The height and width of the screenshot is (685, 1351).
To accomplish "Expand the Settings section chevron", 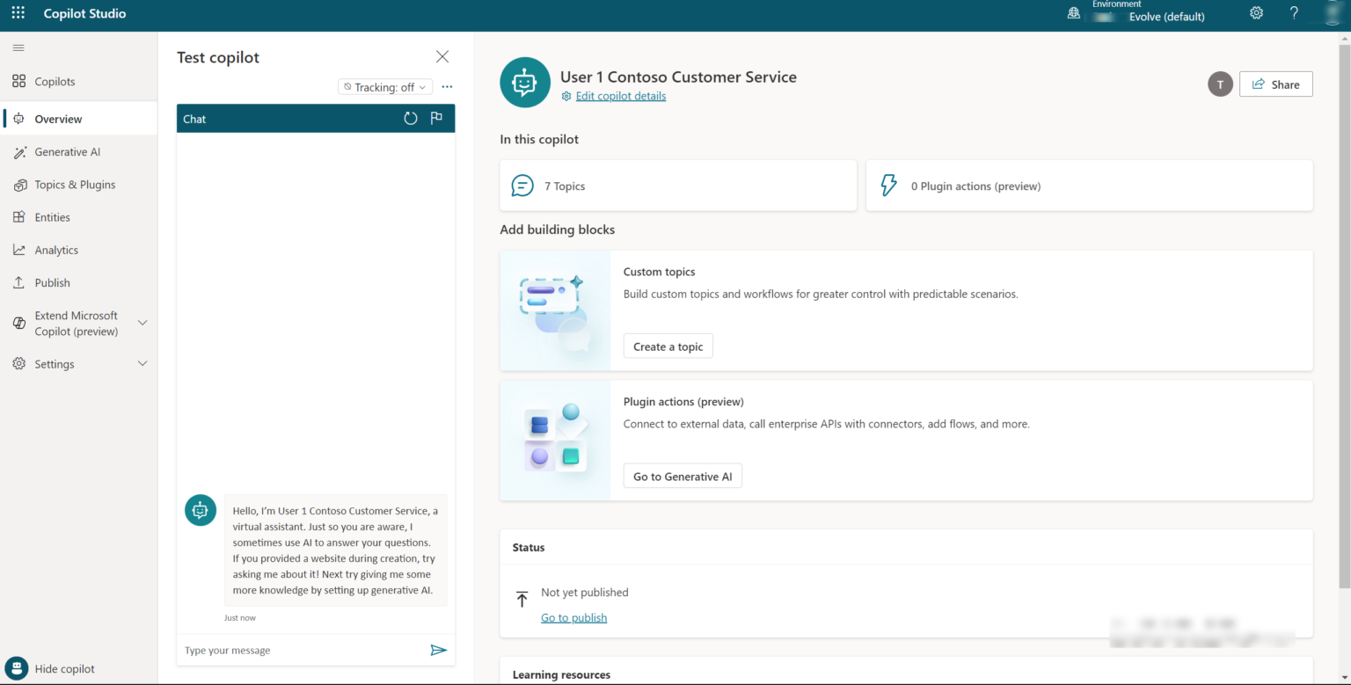I will pyautogui.click(x=142, y=363).
